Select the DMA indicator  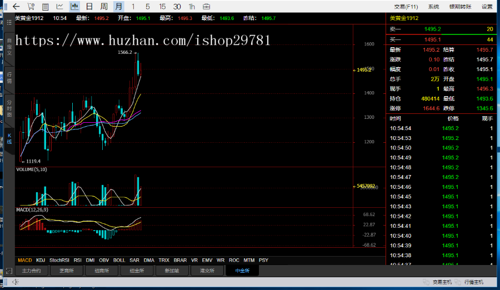(149, 261)
